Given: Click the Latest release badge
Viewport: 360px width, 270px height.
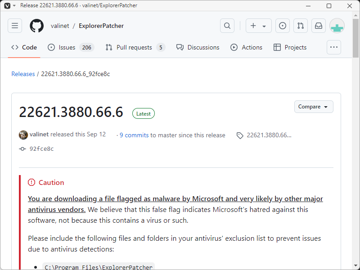Looking at the screenshot, I should click(144, 113).
